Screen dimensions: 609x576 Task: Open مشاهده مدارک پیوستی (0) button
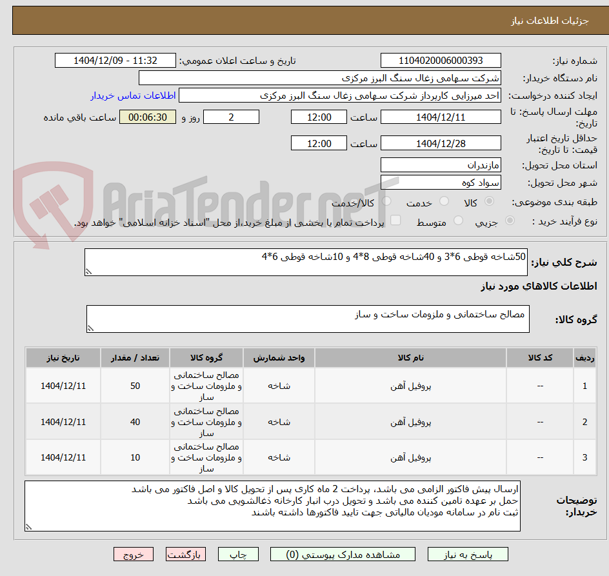343,554
